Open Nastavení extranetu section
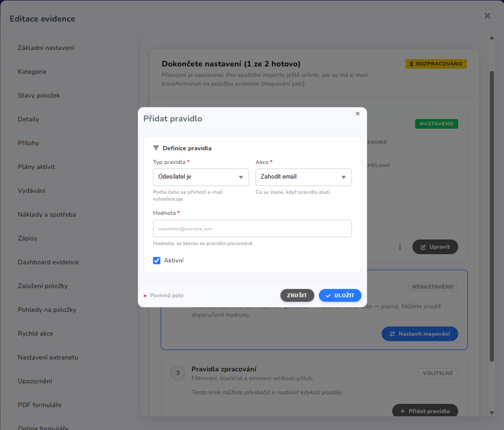The image size is (504, 430). [x=48, y=357]
